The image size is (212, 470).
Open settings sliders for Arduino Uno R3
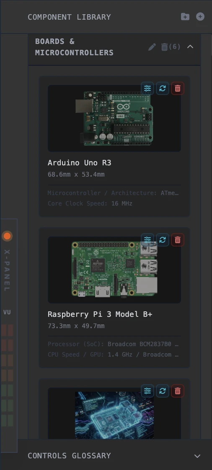147,88
